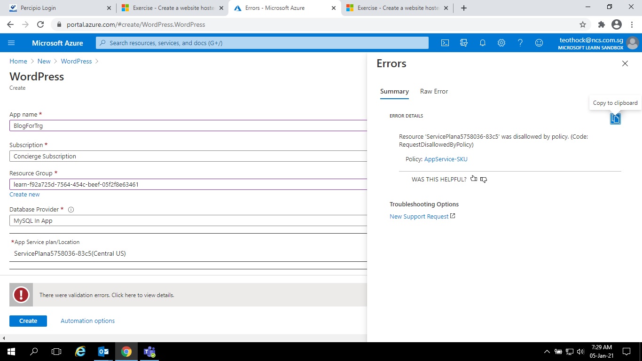Screen dimensions: 642x361
Task: Select the Errors - Microsoft Azure tab
Action: coord(284,8)
